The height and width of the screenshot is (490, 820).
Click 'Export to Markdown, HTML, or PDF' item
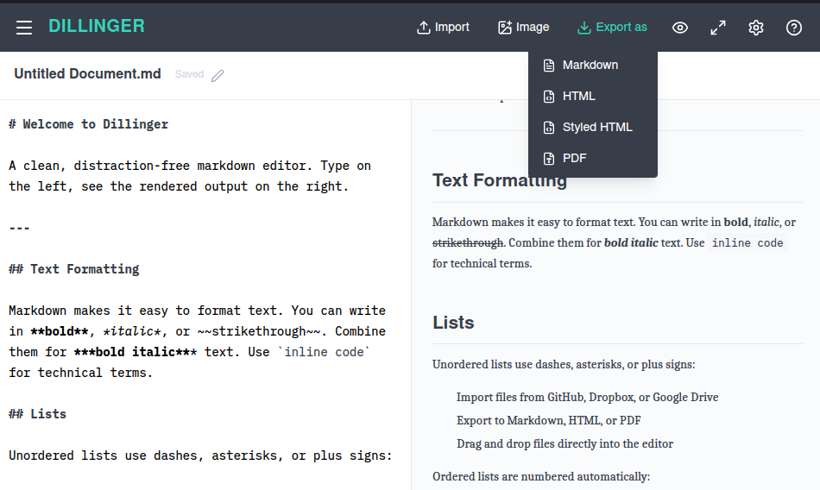(x=549, y=420)
